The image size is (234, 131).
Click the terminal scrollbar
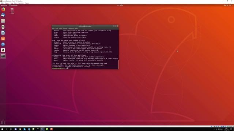coord(118,64)
